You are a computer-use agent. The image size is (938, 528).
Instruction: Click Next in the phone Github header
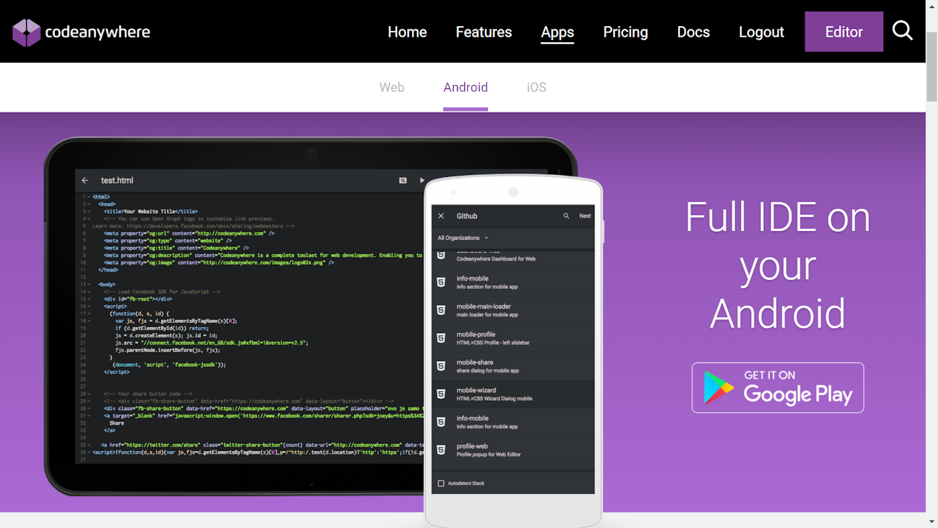585,216
